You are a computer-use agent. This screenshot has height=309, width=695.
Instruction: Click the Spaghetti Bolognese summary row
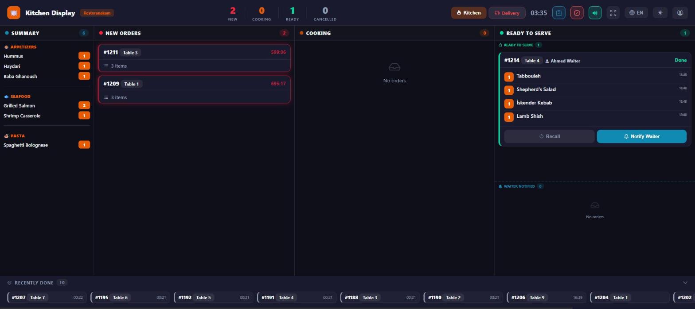pos(47,145)
